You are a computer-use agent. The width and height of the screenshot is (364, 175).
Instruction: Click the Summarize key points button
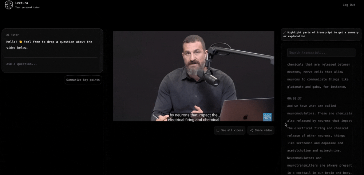pos(83,80)
